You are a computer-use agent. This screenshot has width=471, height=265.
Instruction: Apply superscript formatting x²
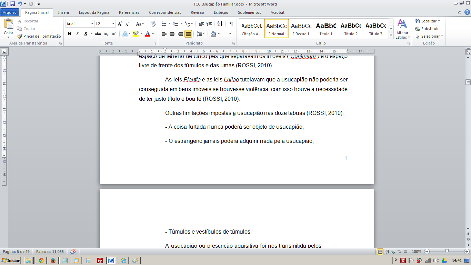114,34
